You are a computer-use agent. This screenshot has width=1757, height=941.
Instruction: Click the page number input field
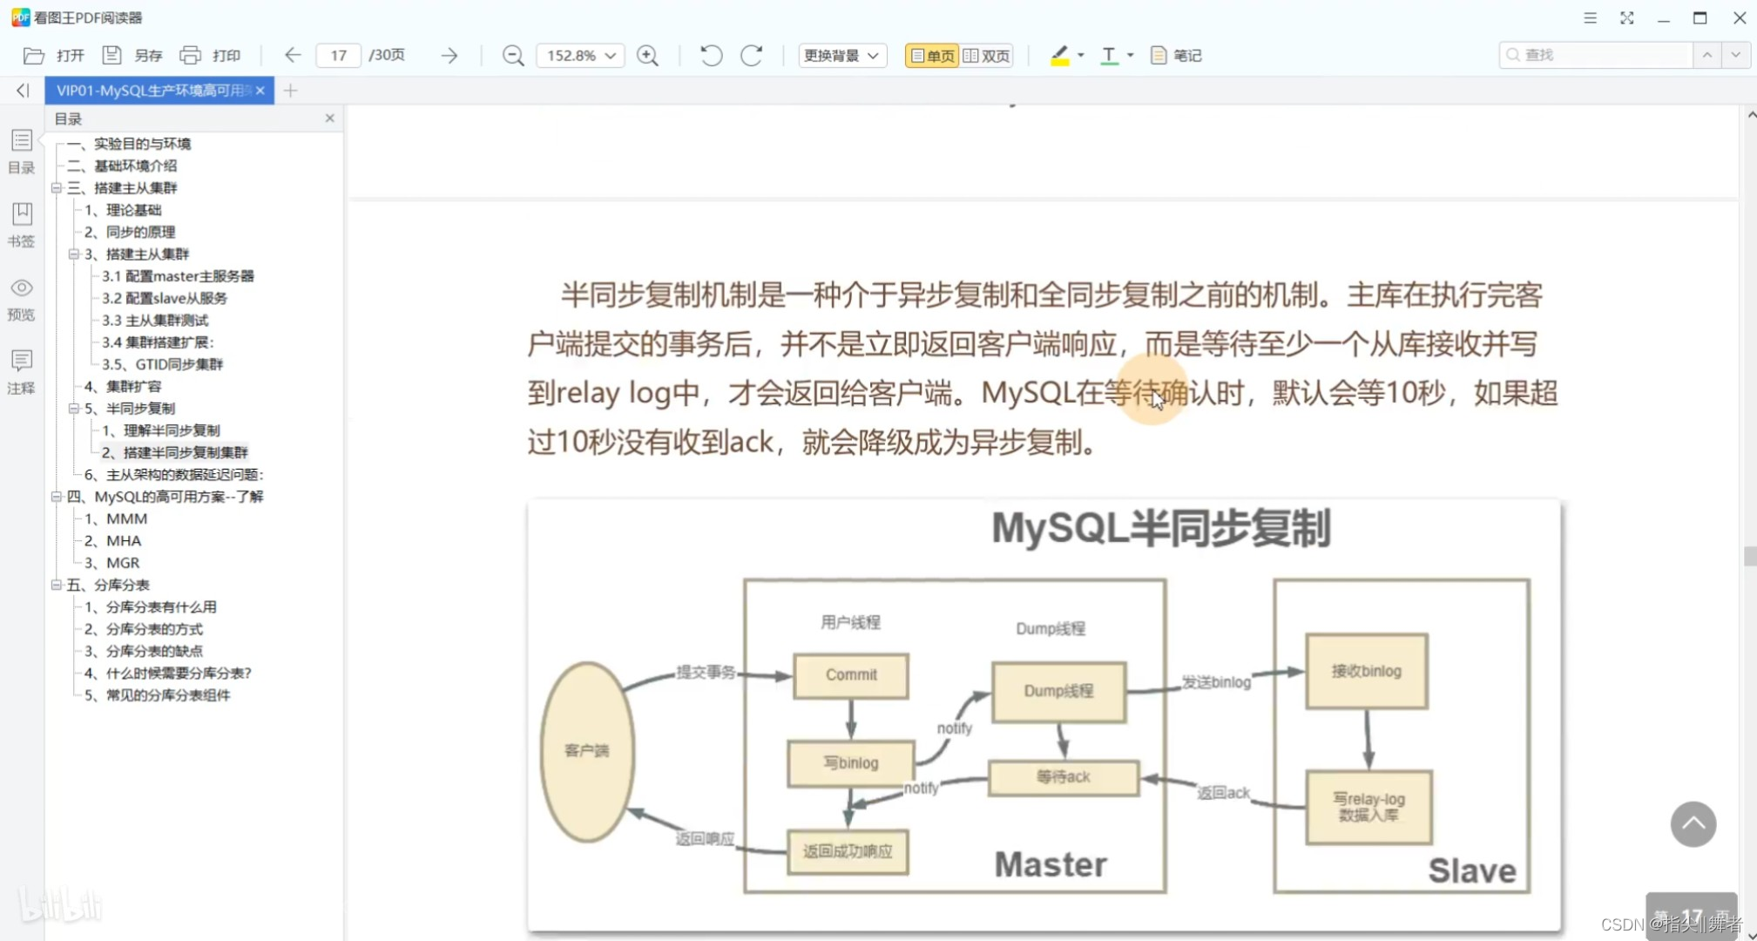(339, 56)
